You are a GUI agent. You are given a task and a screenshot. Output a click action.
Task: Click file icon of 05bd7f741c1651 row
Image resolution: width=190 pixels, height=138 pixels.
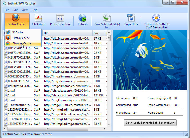tap(6, 81)
